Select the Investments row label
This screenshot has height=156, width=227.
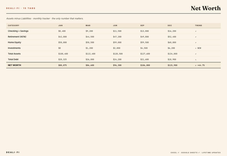[14, 48]
